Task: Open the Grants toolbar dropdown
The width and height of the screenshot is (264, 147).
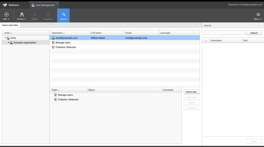Action: (22, 16)
